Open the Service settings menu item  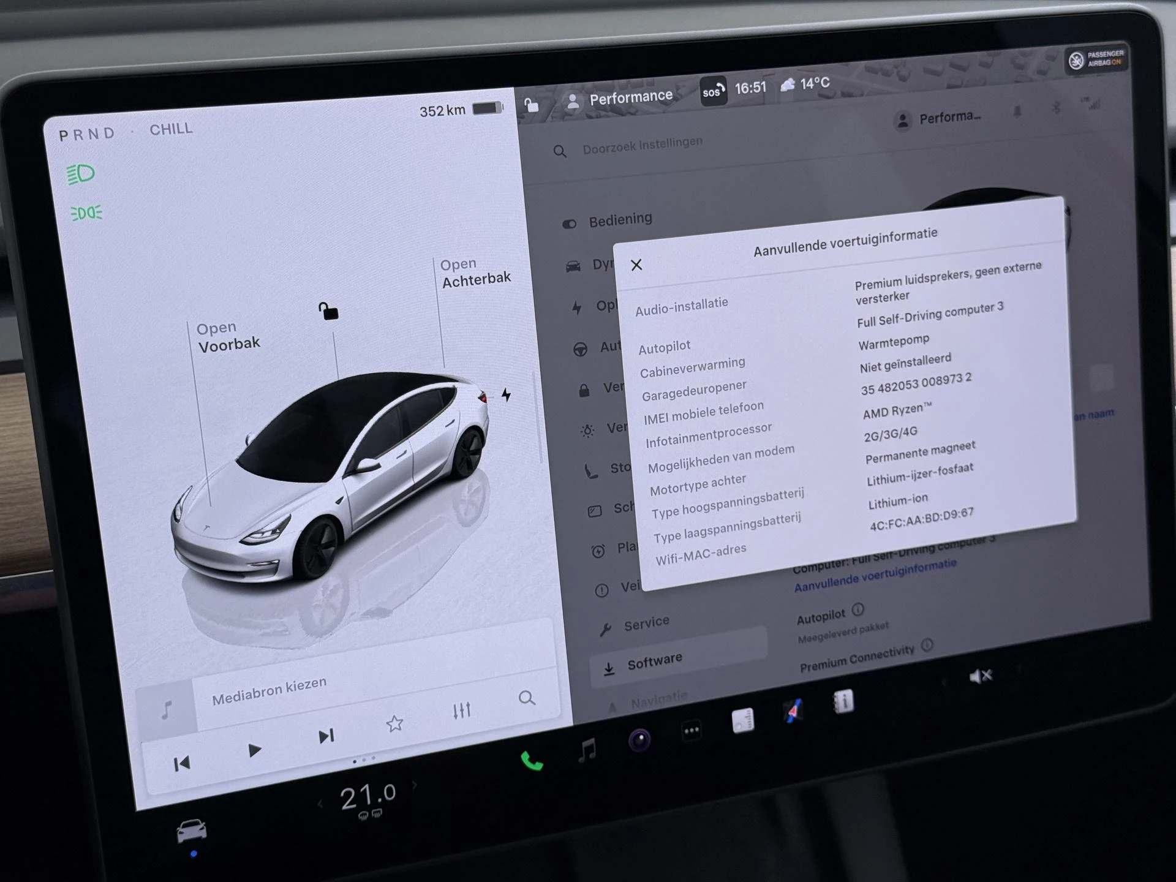click(x=646, y=624)
